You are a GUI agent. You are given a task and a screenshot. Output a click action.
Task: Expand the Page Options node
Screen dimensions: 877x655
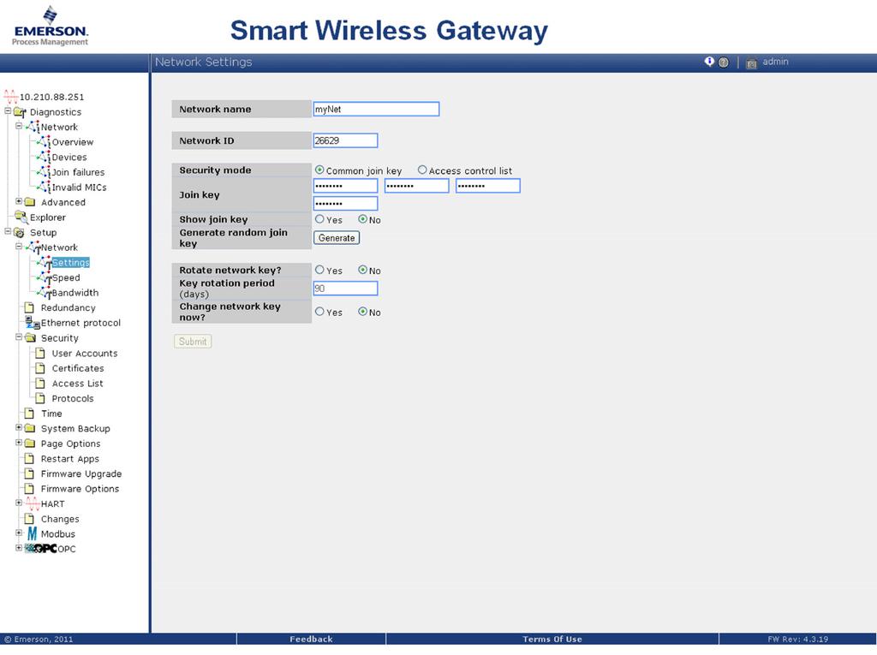tap(19, 443)
